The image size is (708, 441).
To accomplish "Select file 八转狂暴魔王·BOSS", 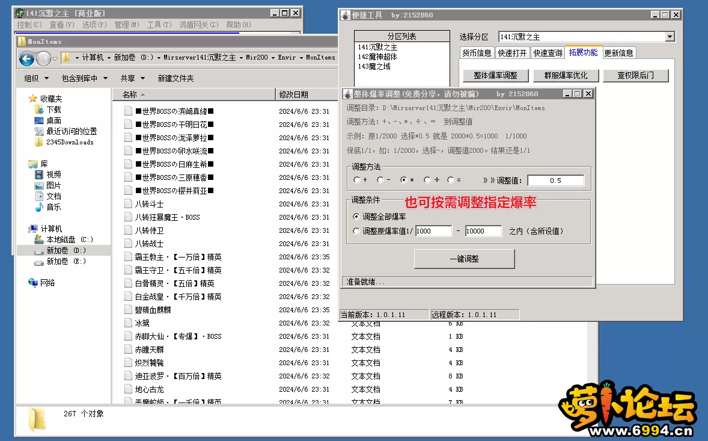I will click(x=167, y=217).
